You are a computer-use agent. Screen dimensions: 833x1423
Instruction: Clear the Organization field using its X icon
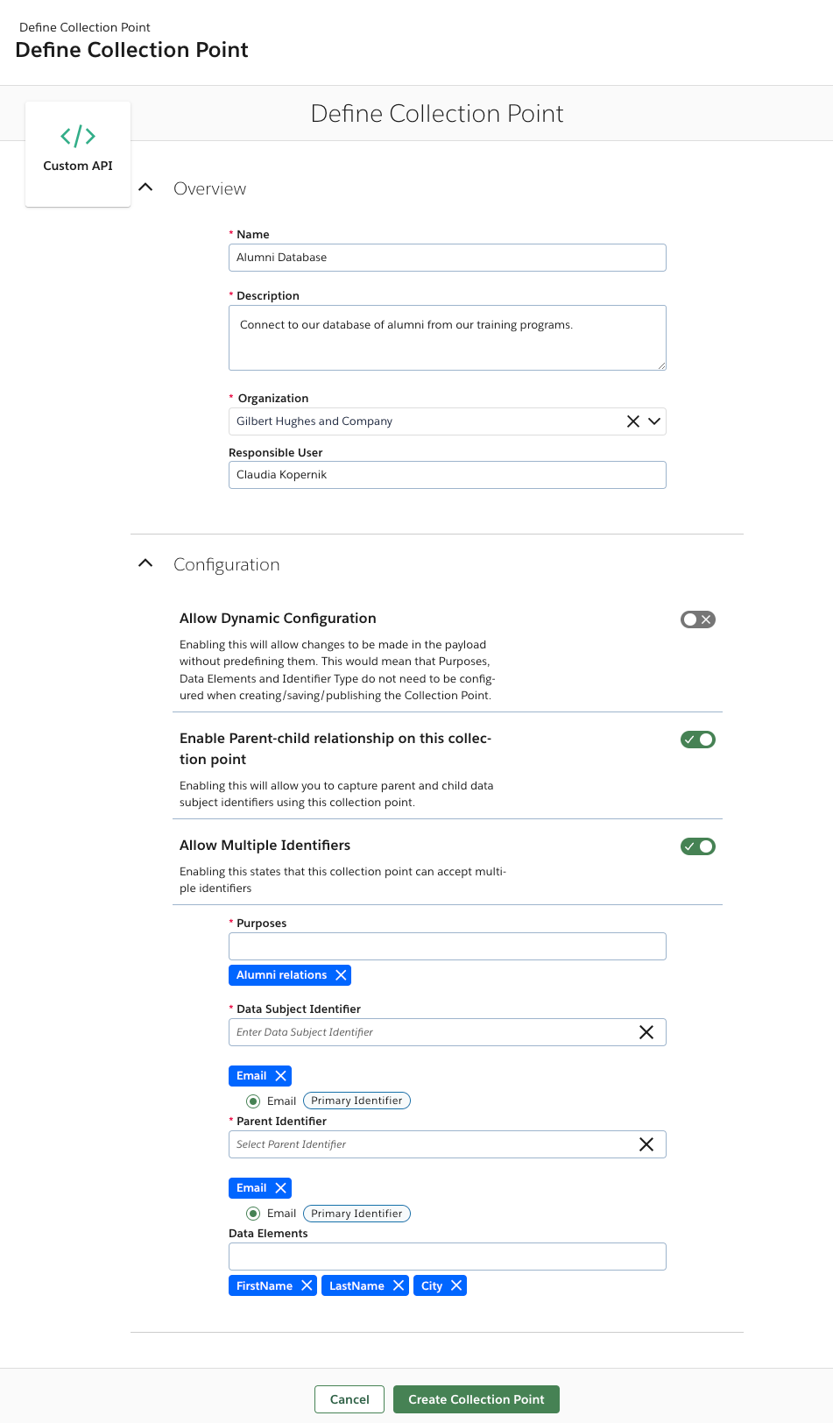632,421
